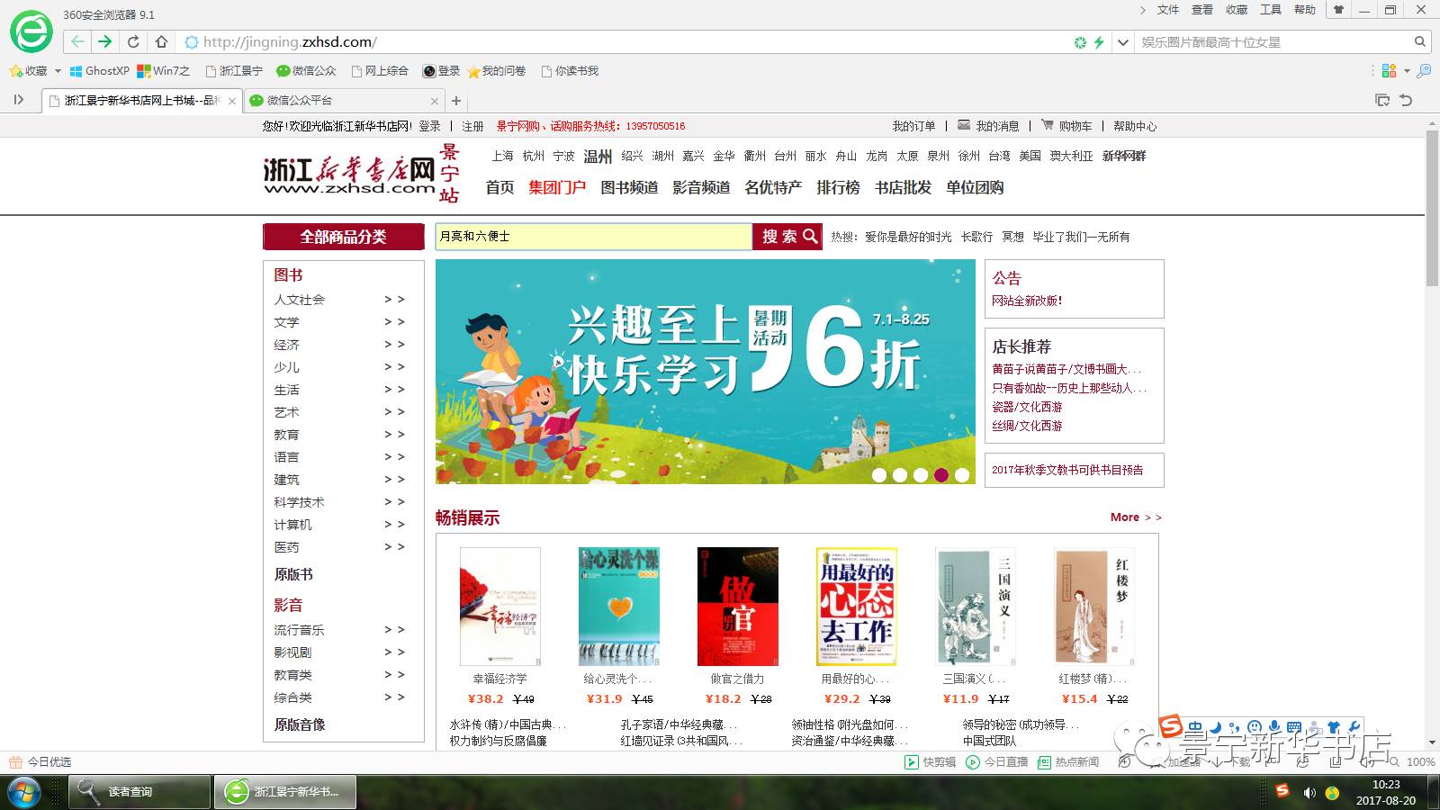The height and width of the screenshot is (810, 1440).
Task: Open the 查看 menu
Action: tap(1202, 10)
